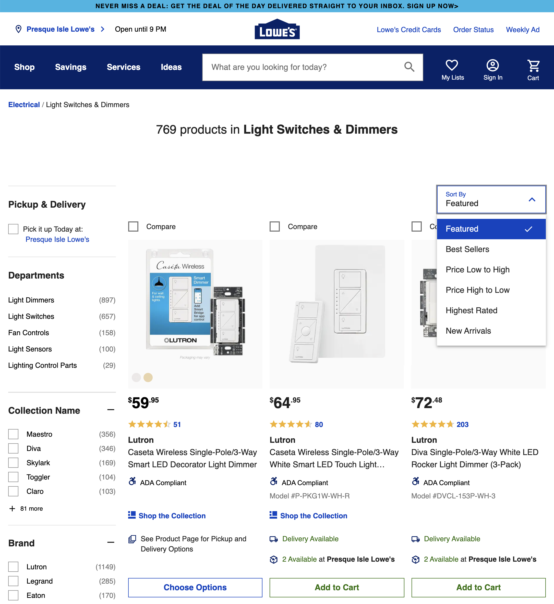Open My Lists heart icon
This screenshot has height=604, width=554.
coord(452,65)
